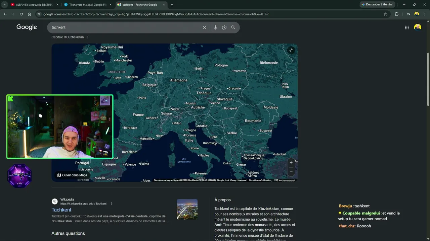Open the browser home page
This screenshot has height=241, width=430.
(x=29, y=14)
